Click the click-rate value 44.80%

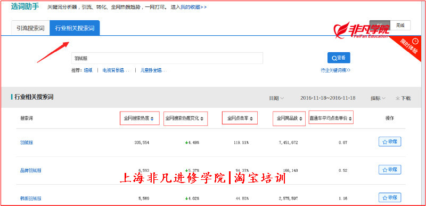(242, 199)
